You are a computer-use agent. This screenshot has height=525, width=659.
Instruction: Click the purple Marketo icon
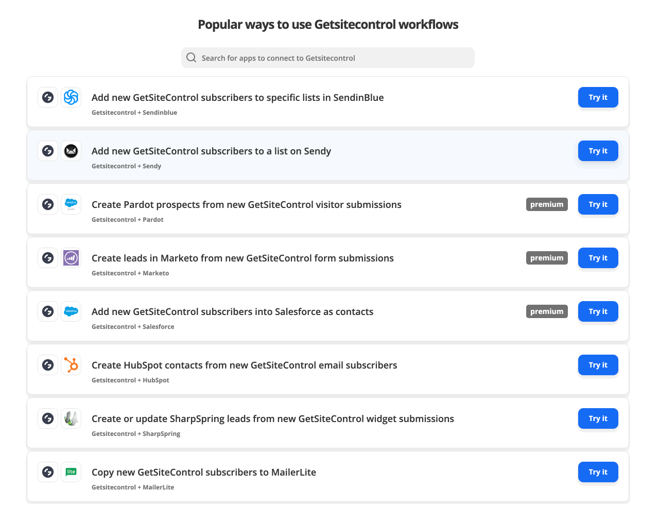tap(71, 258)
